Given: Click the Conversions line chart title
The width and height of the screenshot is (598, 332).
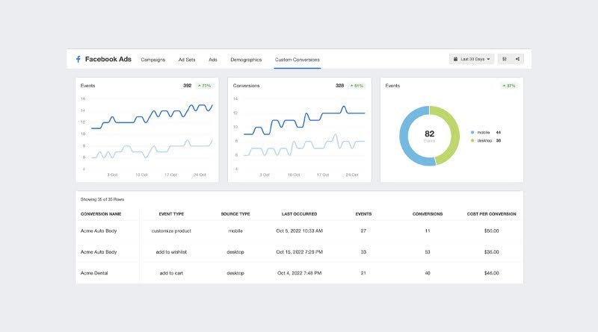Looking at the screenshot, I should point(246,86).
